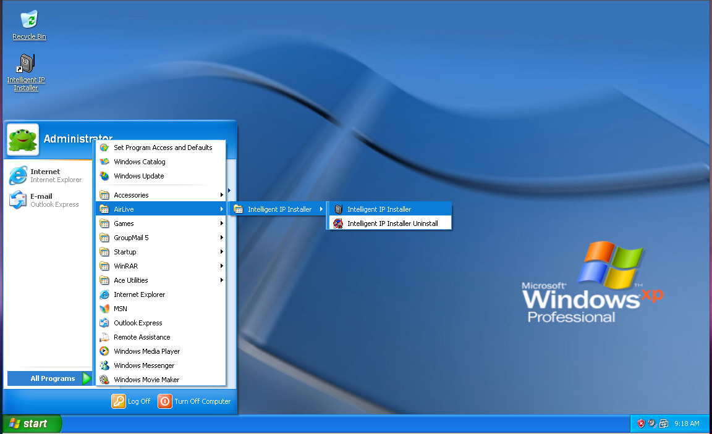Click the Administrator frog user picture
712x434 pixels.
(x=23, y=140)
